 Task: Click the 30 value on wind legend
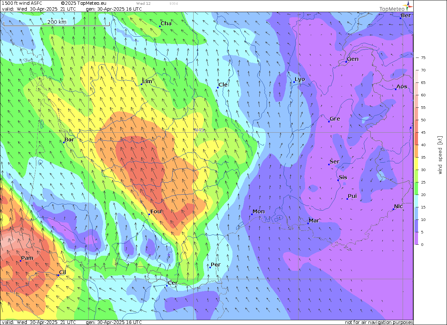423,170
